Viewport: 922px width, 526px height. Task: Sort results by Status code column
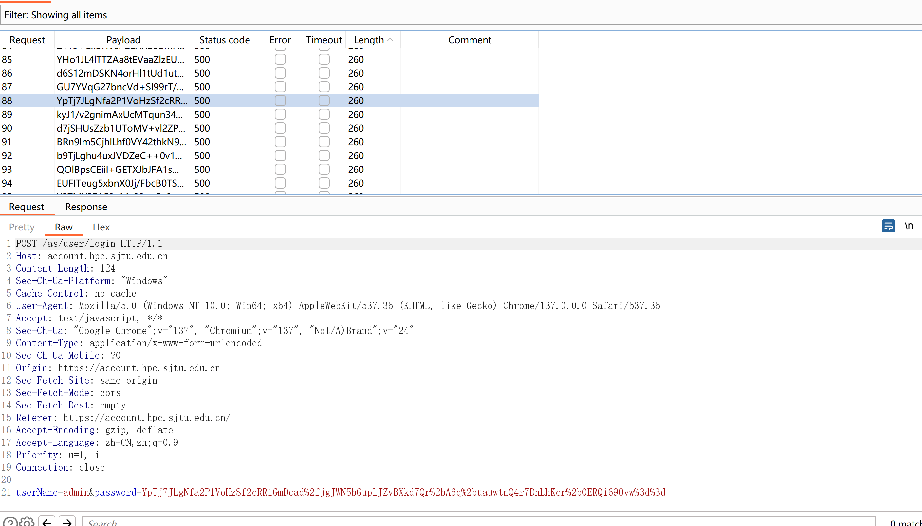(224, 40)
